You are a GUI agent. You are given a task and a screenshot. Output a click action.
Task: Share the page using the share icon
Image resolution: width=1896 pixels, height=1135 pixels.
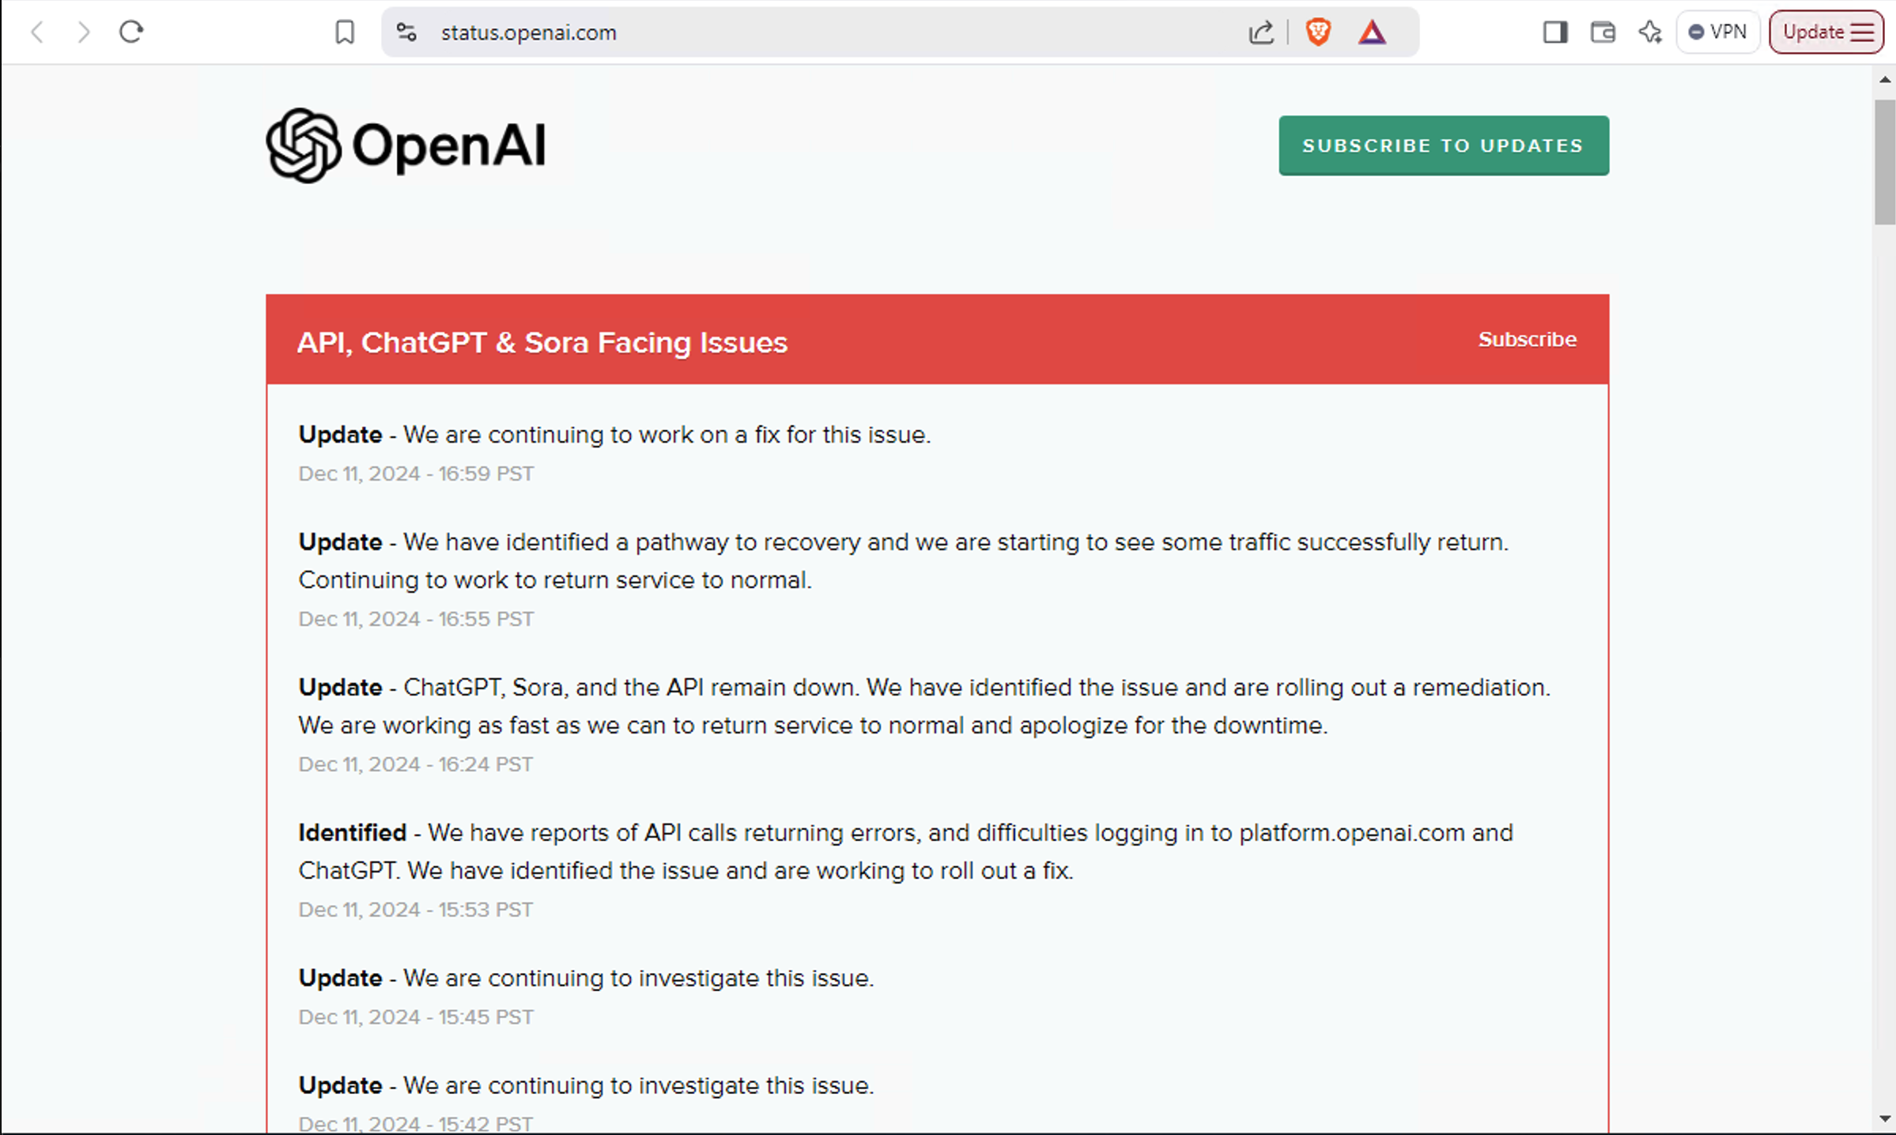click(1261, 32)
